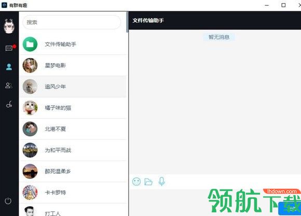Open the music note icon
The width and height of the screenshot is (301, 216).
pyautogui.click(x=9, y=104)
